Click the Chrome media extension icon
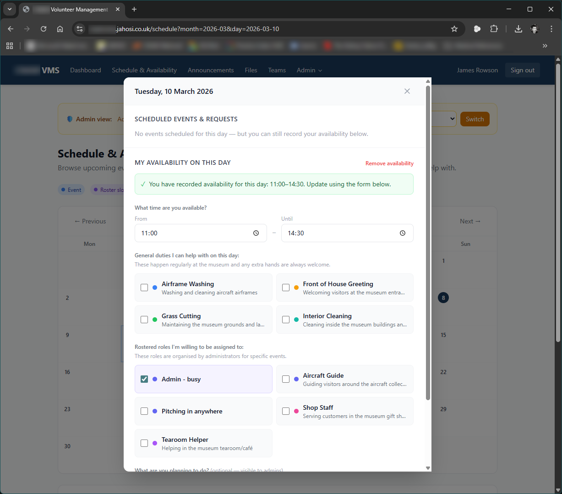The height and width of the screenshot is (494, 562). (477, 29)
